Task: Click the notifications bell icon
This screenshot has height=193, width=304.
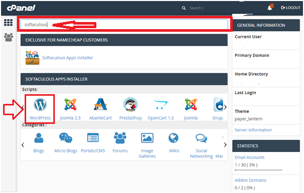Action: (x=270, y=8)
